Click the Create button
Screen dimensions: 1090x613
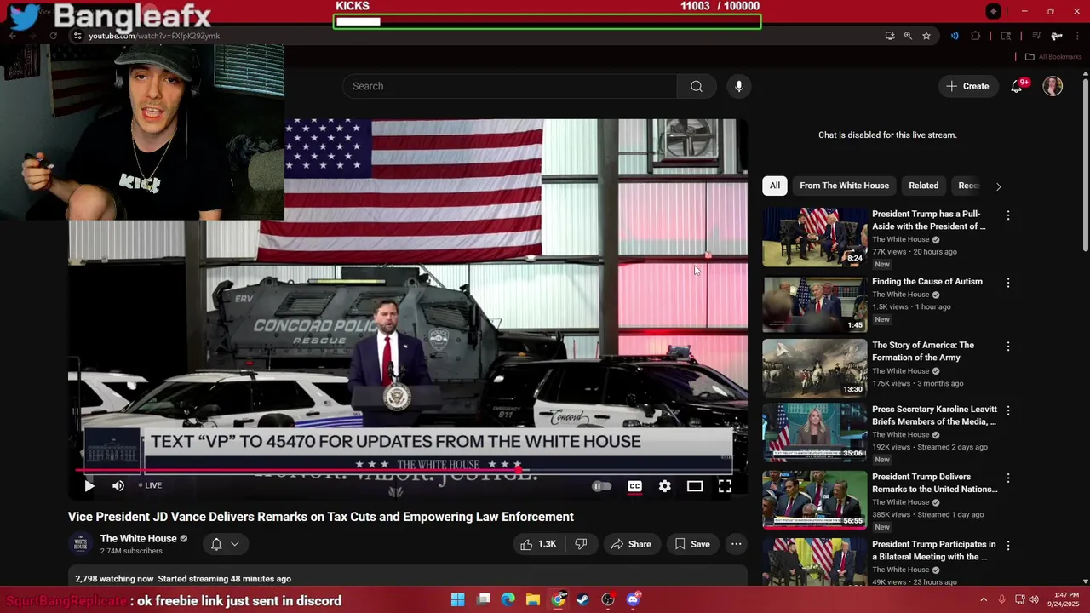click(x=967, y=86)
